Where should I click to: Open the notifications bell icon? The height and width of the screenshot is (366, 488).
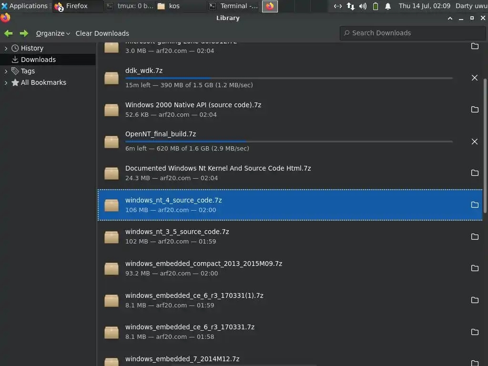click(x=388, y=6)
